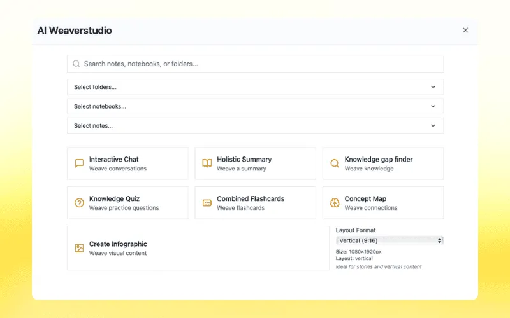Click the image icon for Create Infographic
This screenshot has width=510, height=318.
coord(79,248)
